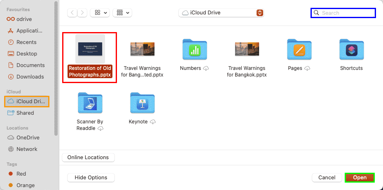The image size is (383, 190).
Task: Expand the iCloud Drive location dropdown
Action: (221, 13)
